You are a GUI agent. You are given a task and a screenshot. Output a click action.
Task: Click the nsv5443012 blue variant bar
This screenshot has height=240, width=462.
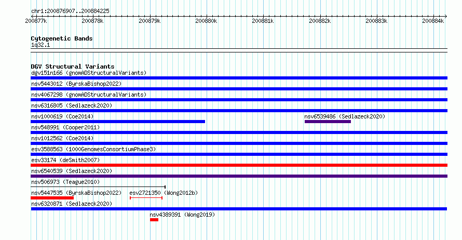239,89
